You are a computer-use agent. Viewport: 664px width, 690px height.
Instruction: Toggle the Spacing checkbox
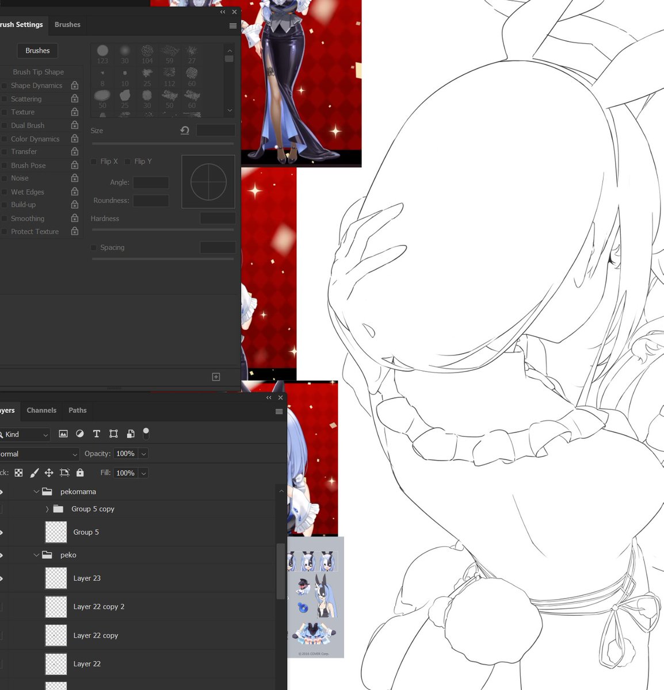click(94, 248)
